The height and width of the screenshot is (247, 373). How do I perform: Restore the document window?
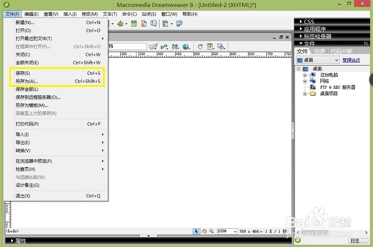click(x=281, y=37)
